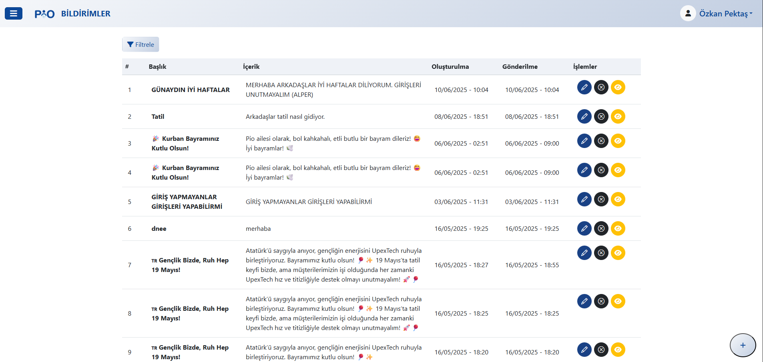This screenshot has height=362, width=763.
Task: Edit the dnee notification
Action: coord(584,228)
